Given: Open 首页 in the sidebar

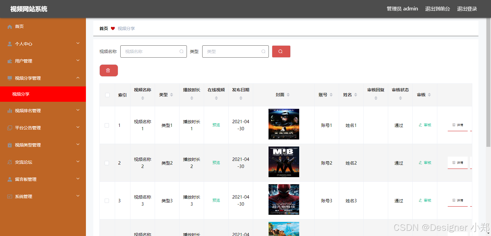Looking at the screenshot, I should click(43, 27).
